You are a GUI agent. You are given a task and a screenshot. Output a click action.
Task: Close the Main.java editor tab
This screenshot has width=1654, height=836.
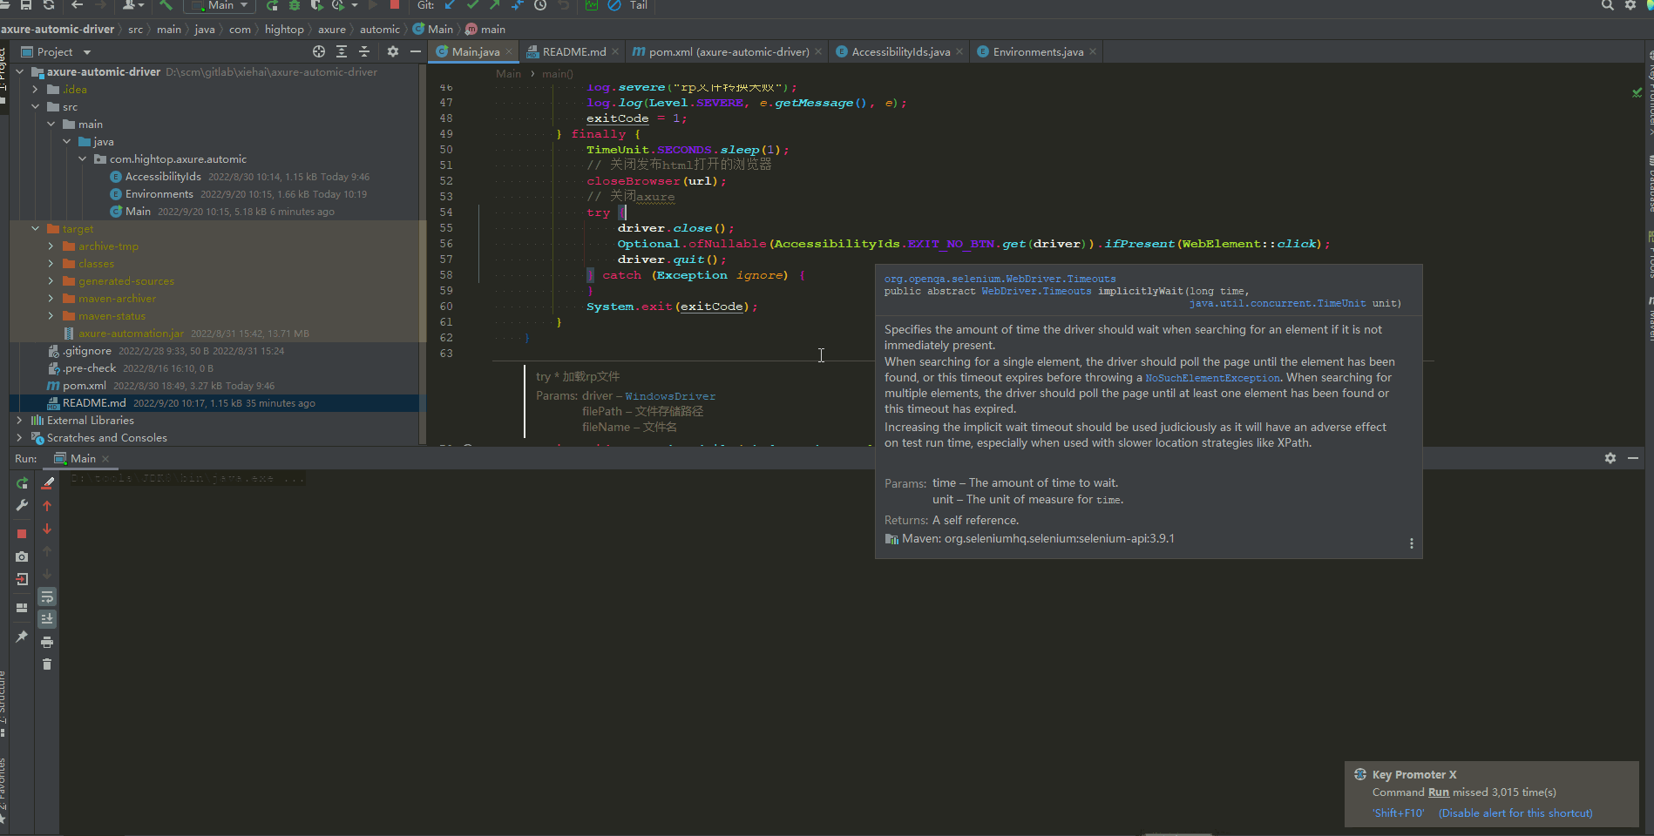(x=509, y=51)
